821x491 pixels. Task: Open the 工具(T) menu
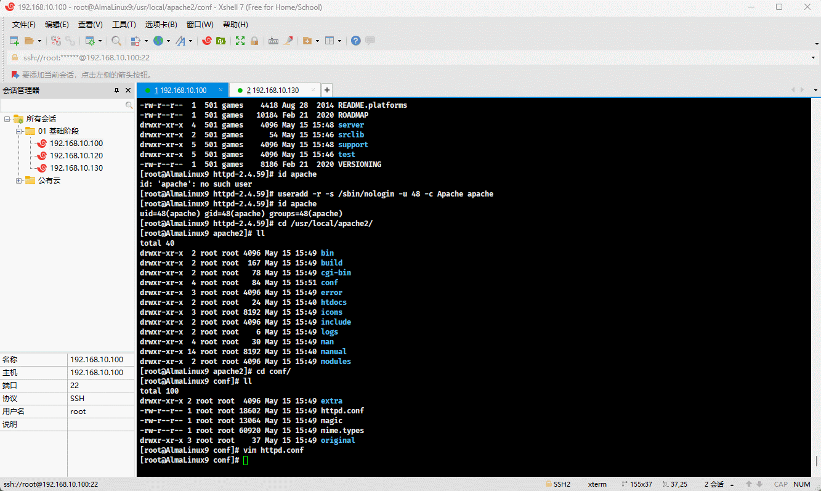point(124,25)
